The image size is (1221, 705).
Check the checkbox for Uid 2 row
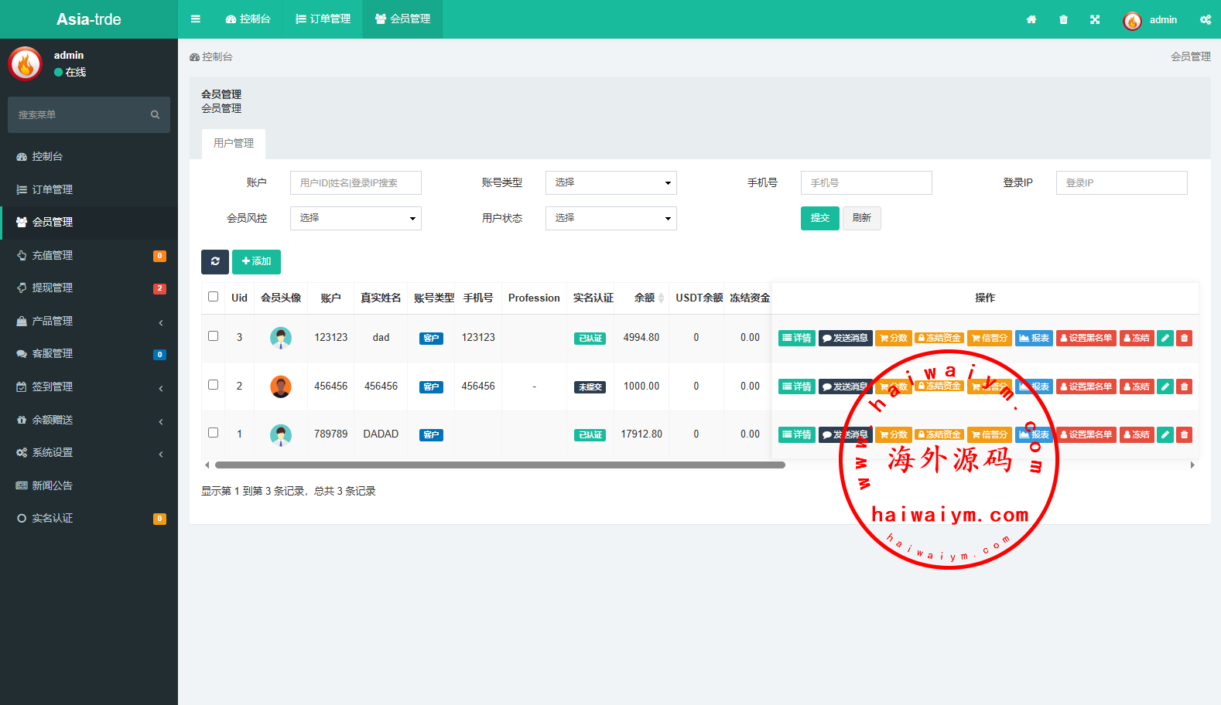214,385
